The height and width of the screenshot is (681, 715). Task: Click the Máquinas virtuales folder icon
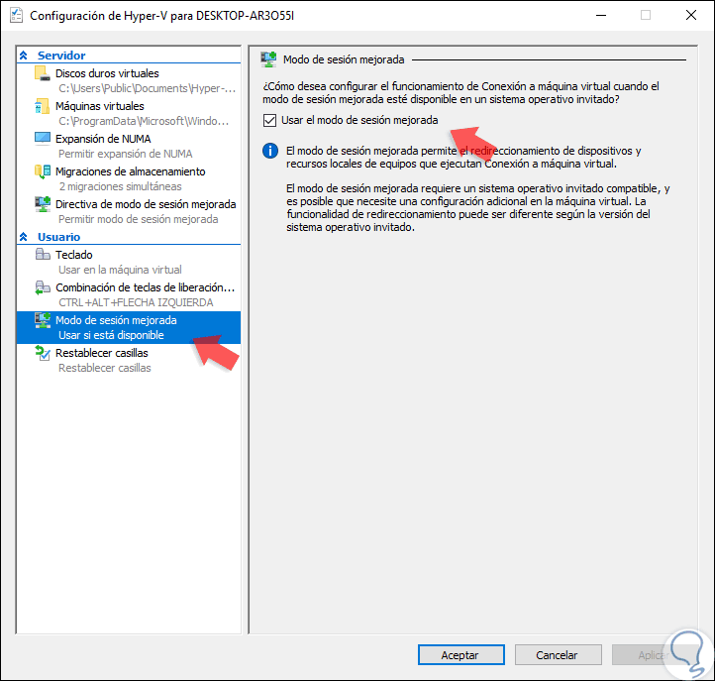click(43, 106)
